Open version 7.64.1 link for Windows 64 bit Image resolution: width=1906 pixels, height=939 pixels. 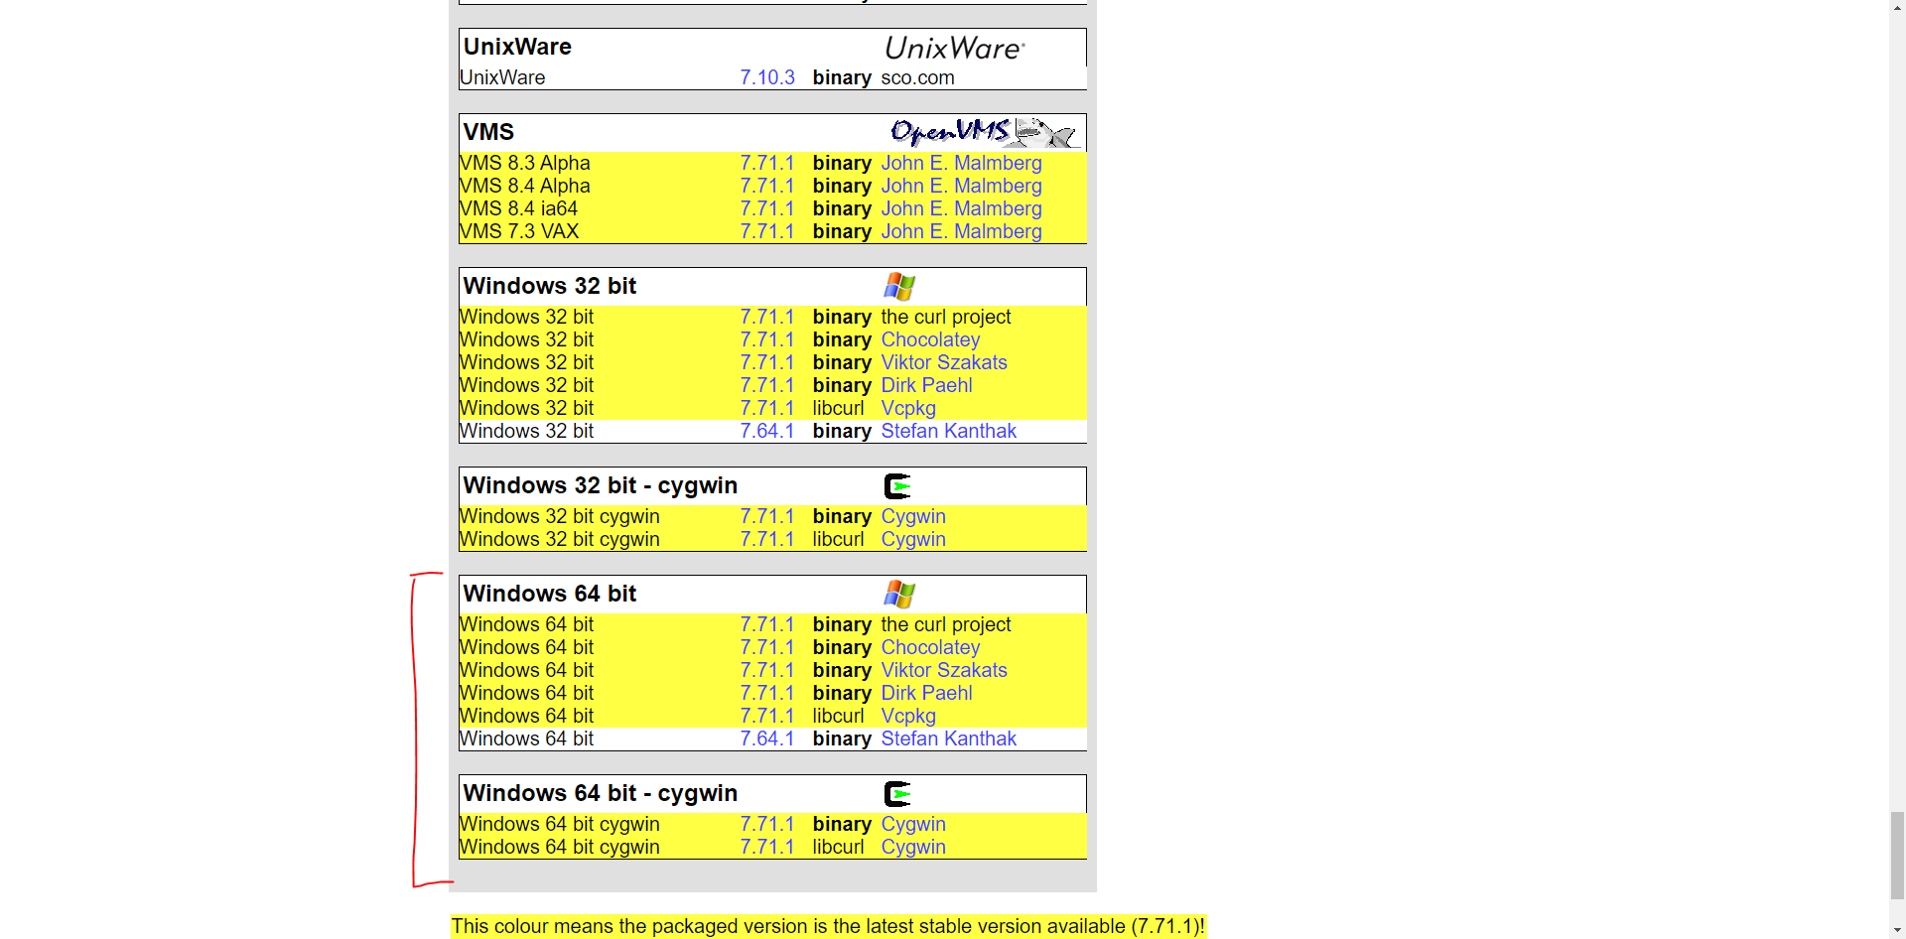point(767,738)
